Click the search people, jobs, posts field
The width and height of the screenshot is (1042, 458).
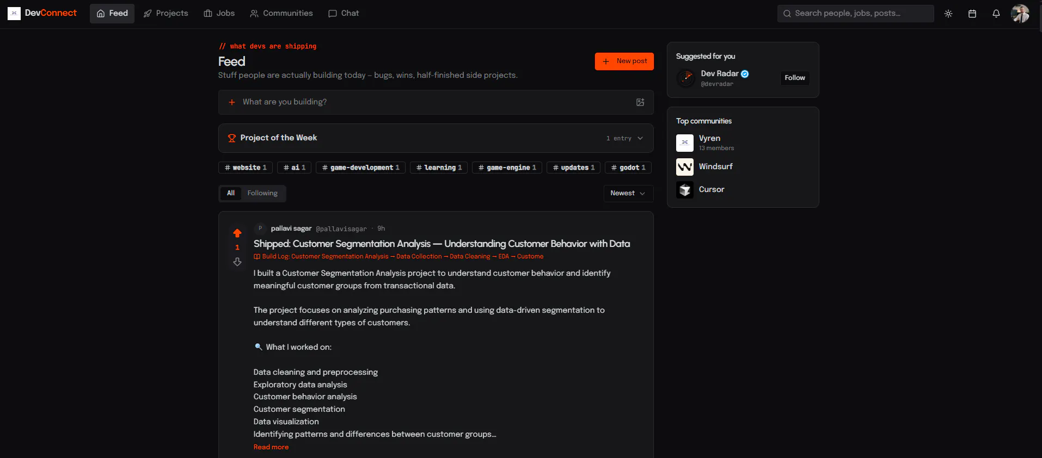coord(855,14)
